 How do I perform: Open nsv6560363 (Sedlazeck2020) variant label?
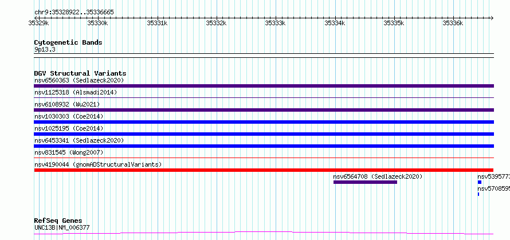pos(79,80)
